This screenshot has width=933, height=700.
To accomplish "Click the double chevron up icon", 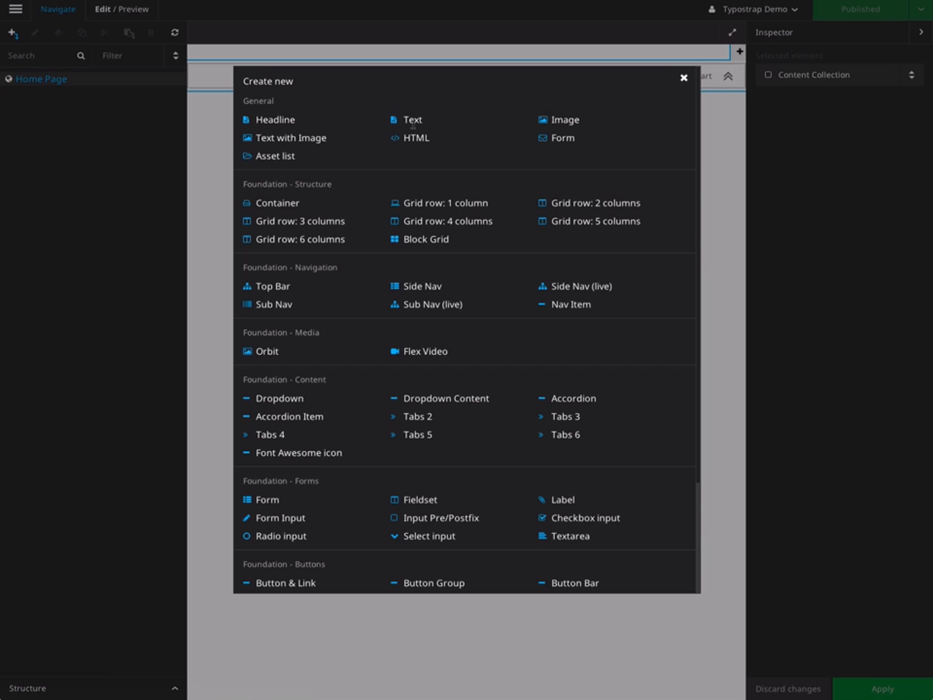I will [728, 76].
